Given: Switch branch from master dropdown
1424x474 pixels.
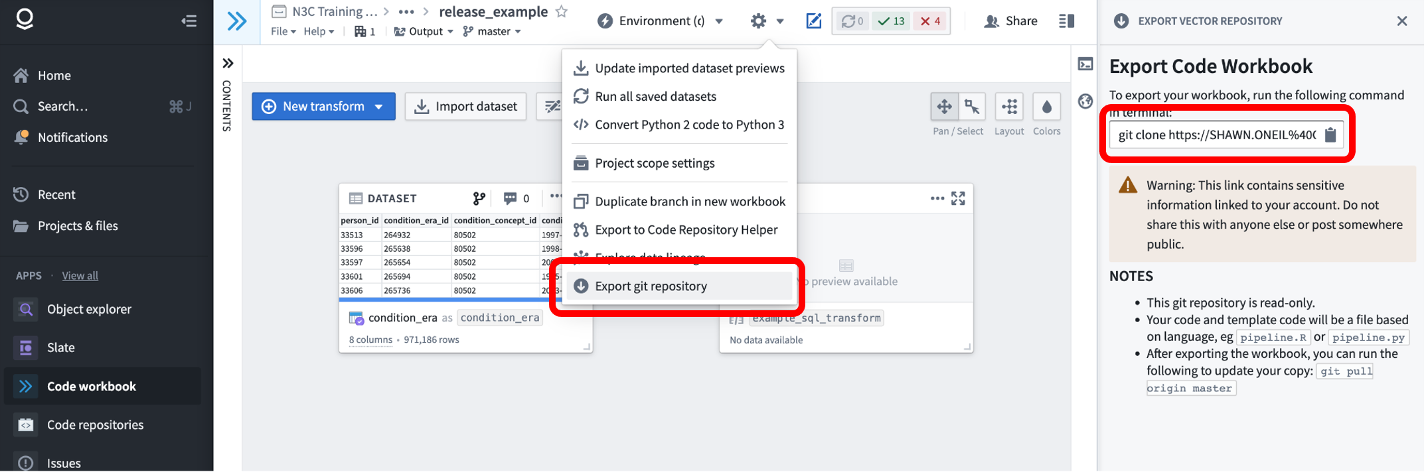Looking at the screenshot, I should [492, 31].
